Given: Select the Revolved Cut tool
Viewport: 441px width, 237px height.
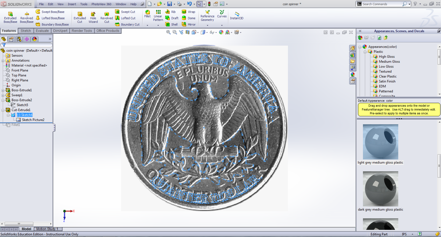Looking at the screenshot, I should coord(107,18).
